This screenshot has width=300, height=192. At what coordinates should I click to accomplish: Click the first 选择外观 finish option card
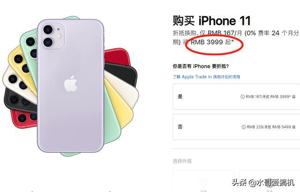pos(203,181)
